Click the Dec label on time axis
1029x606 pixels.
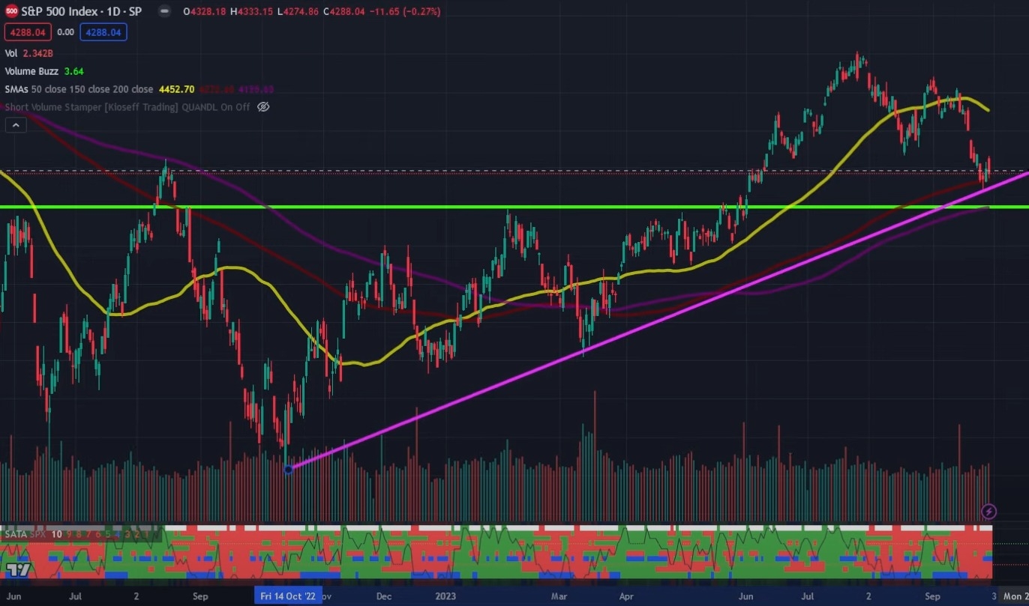pyautogui.click(x=384, y=596)
